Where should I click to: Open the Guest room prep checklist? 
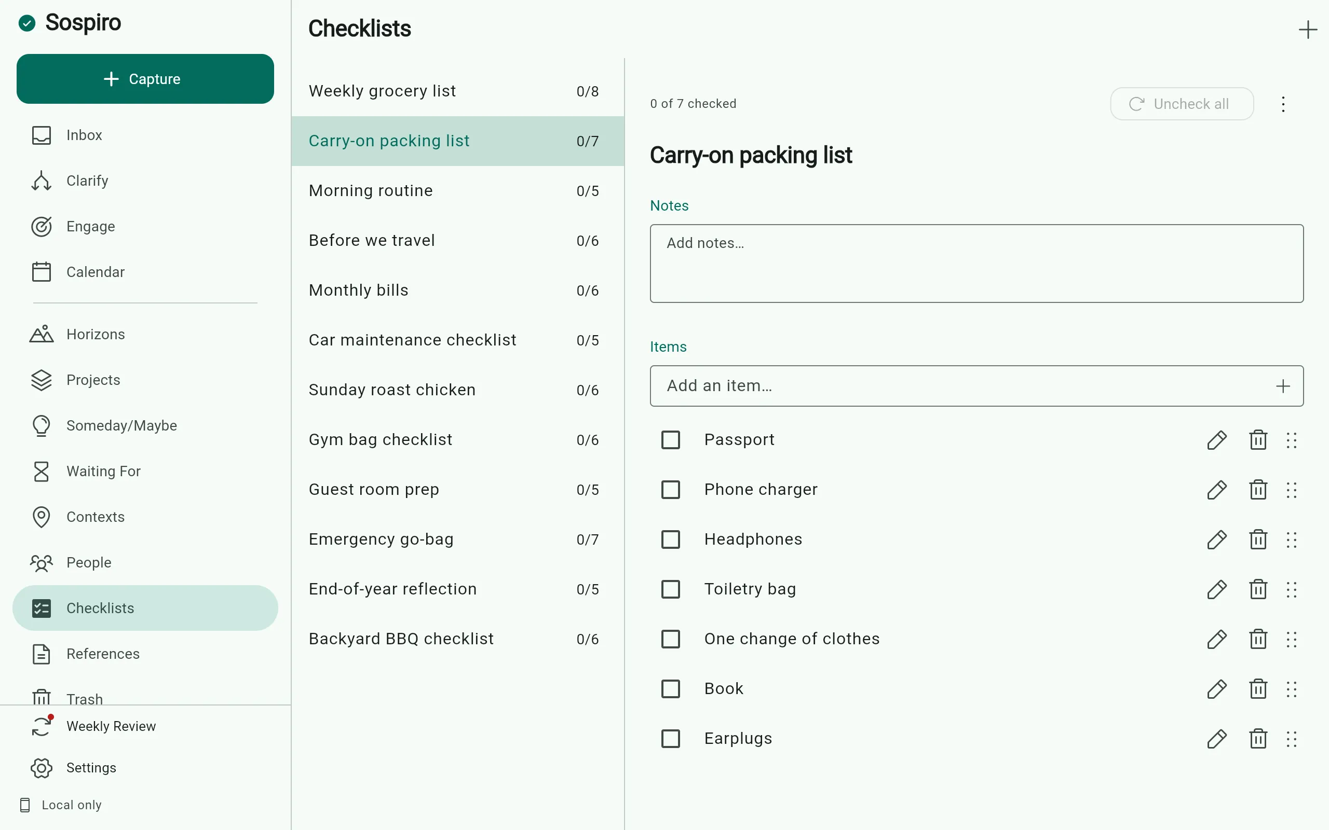tap(457, 490)
